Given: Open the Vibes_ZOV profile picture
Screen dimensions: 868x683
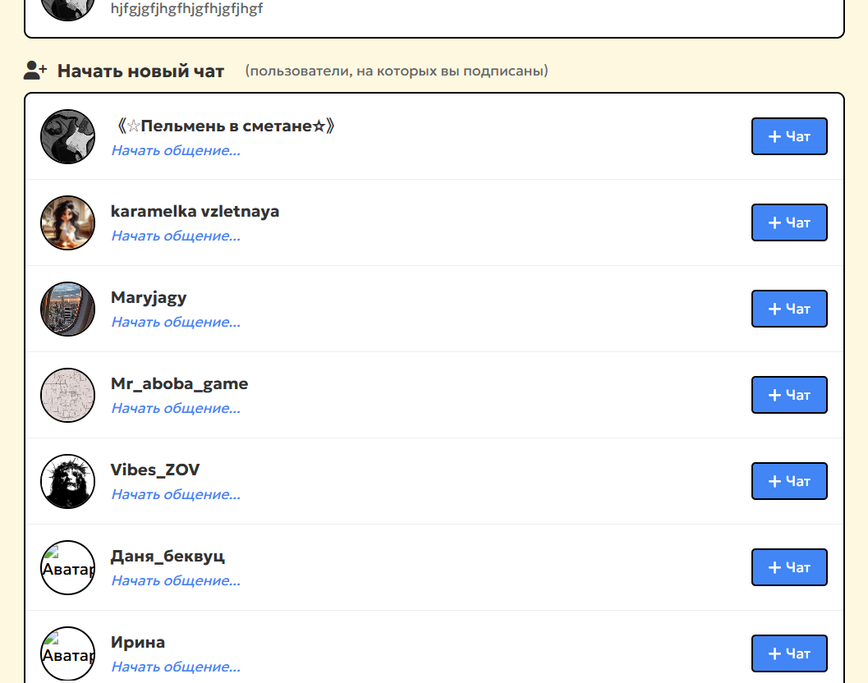Looking at the screenshot, I should pyautogui.click(x=67, y=481).
